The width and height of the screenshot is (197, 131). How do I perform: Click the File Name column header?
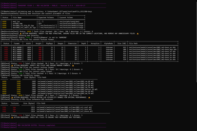click(18, 17)
